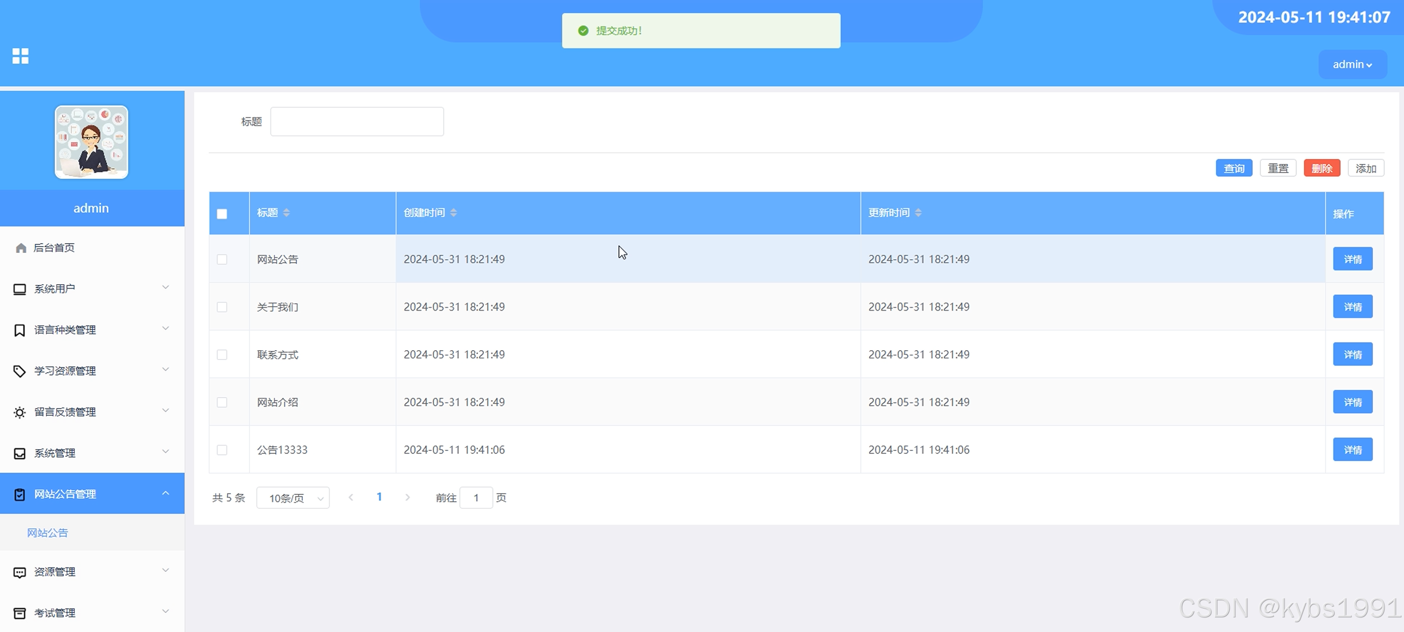The image size is (1404, 632).
Task: Open the 网站公告 submenu item
Action: [x=48, y=533]
